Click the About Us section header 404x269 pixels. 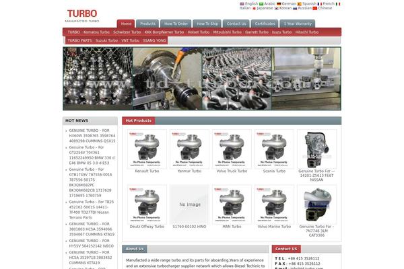[135, 249]
